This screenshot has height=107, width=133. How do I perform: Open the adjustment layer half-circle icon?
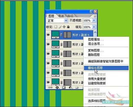click(70, 87)
